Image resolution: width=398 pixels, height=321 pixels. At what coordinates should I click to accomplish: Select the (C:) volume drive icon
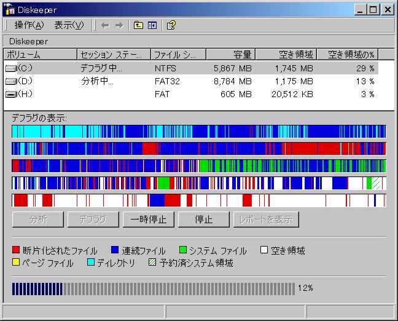tap(10, 68)
